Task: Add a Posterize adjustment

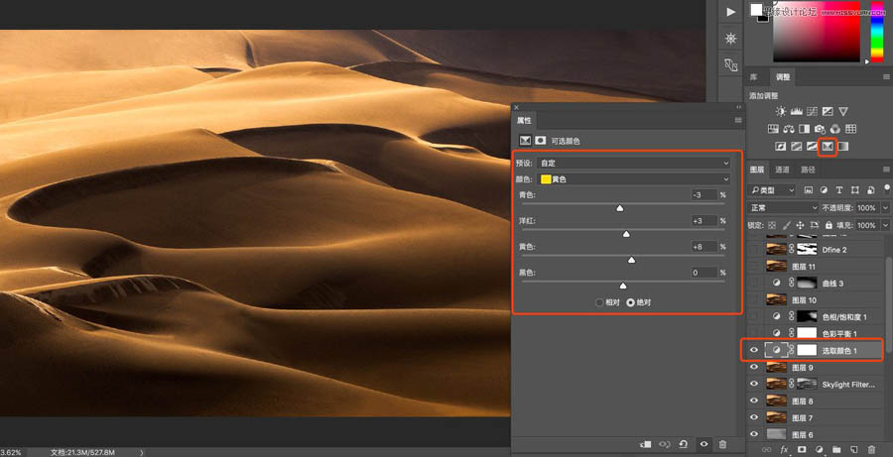Action: [796, 147]
